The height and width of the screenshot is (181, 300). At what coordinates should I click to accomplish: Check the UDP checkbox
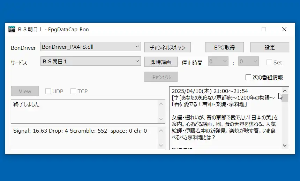coord(48,91)
